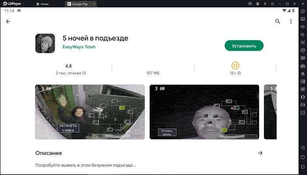Go back with the Play Store arrow
Image resolution: width=307 pixels, height=175 pixels.
coord(8,21)
